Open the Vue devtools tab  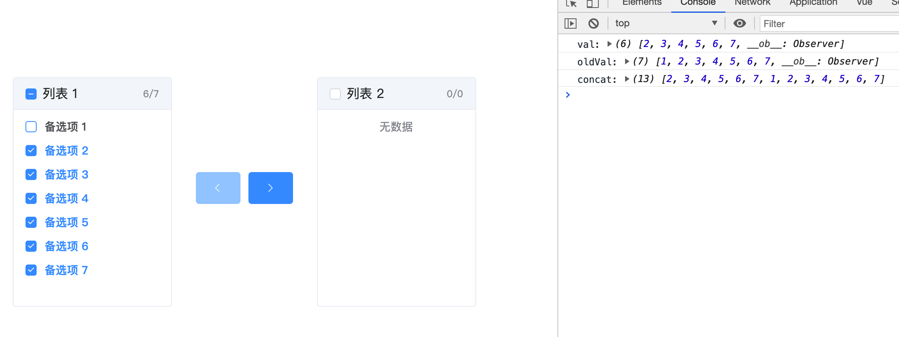(864, 3)
